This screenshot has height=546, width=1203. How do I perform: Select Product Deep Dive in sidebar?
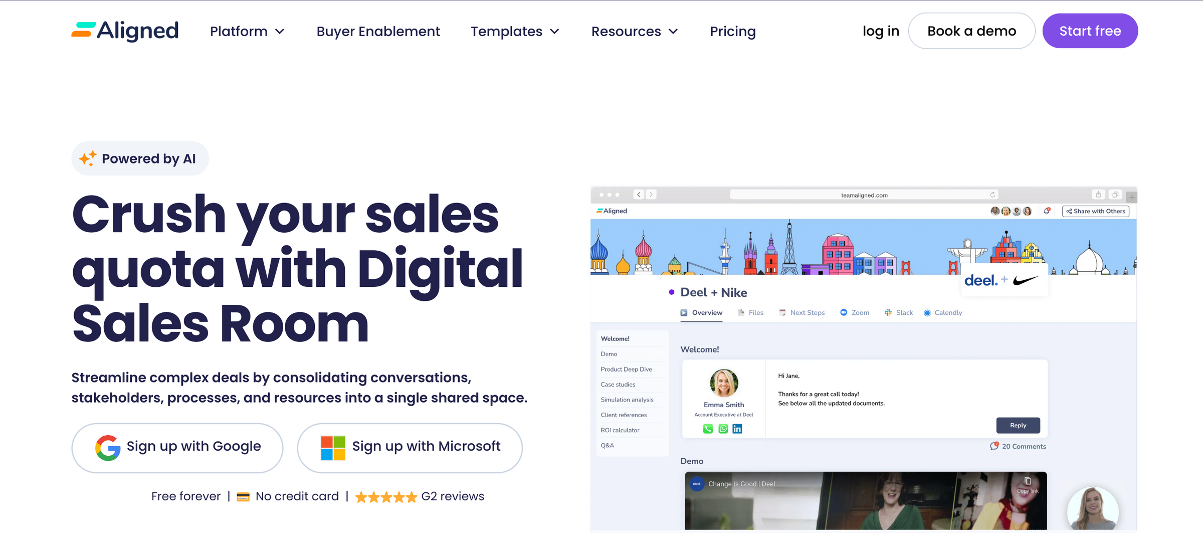click(x=627, y=369)
